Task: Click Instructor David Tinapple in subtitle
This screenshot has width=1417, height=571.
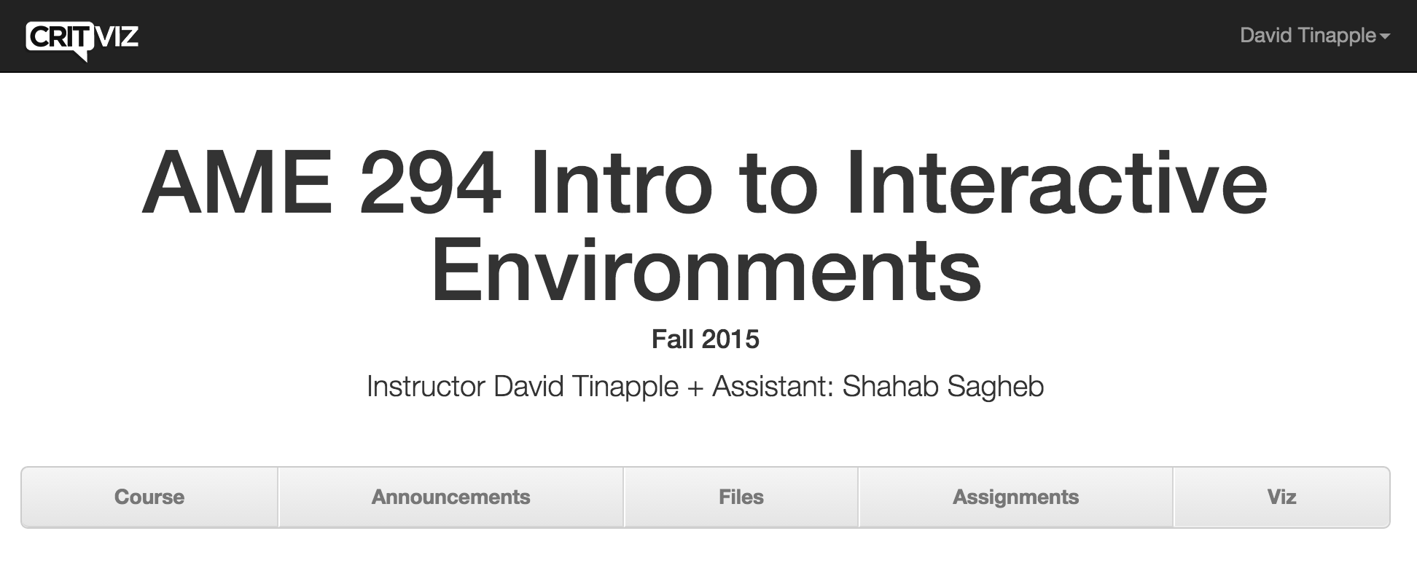Action: coord(523,386)
